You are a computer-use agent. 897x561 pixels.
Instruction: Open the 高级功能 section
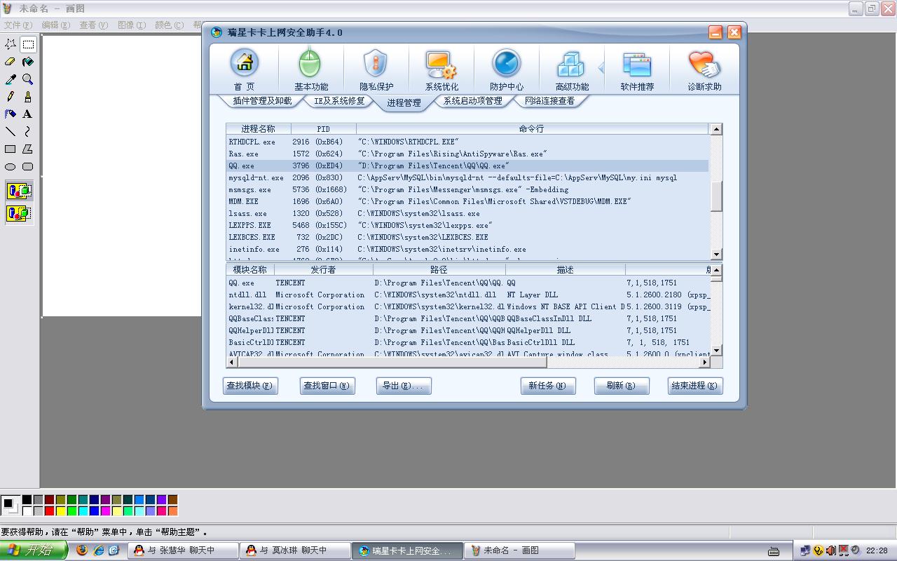click(x=572, y=70)
